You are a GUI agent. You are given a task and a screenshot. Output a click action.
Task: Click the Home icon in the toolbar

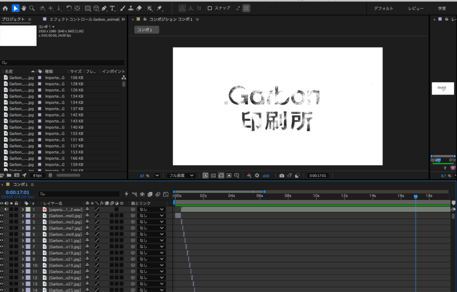point(5,8)
